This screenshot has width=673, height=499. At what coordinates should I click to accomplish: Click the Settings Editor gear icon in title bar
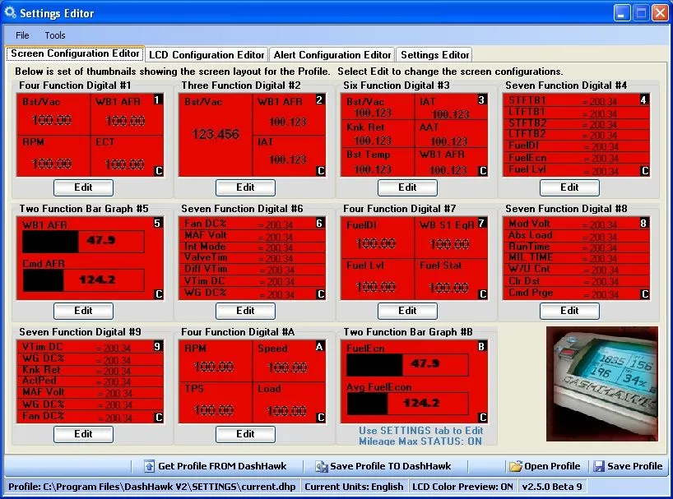pos(10,13)
